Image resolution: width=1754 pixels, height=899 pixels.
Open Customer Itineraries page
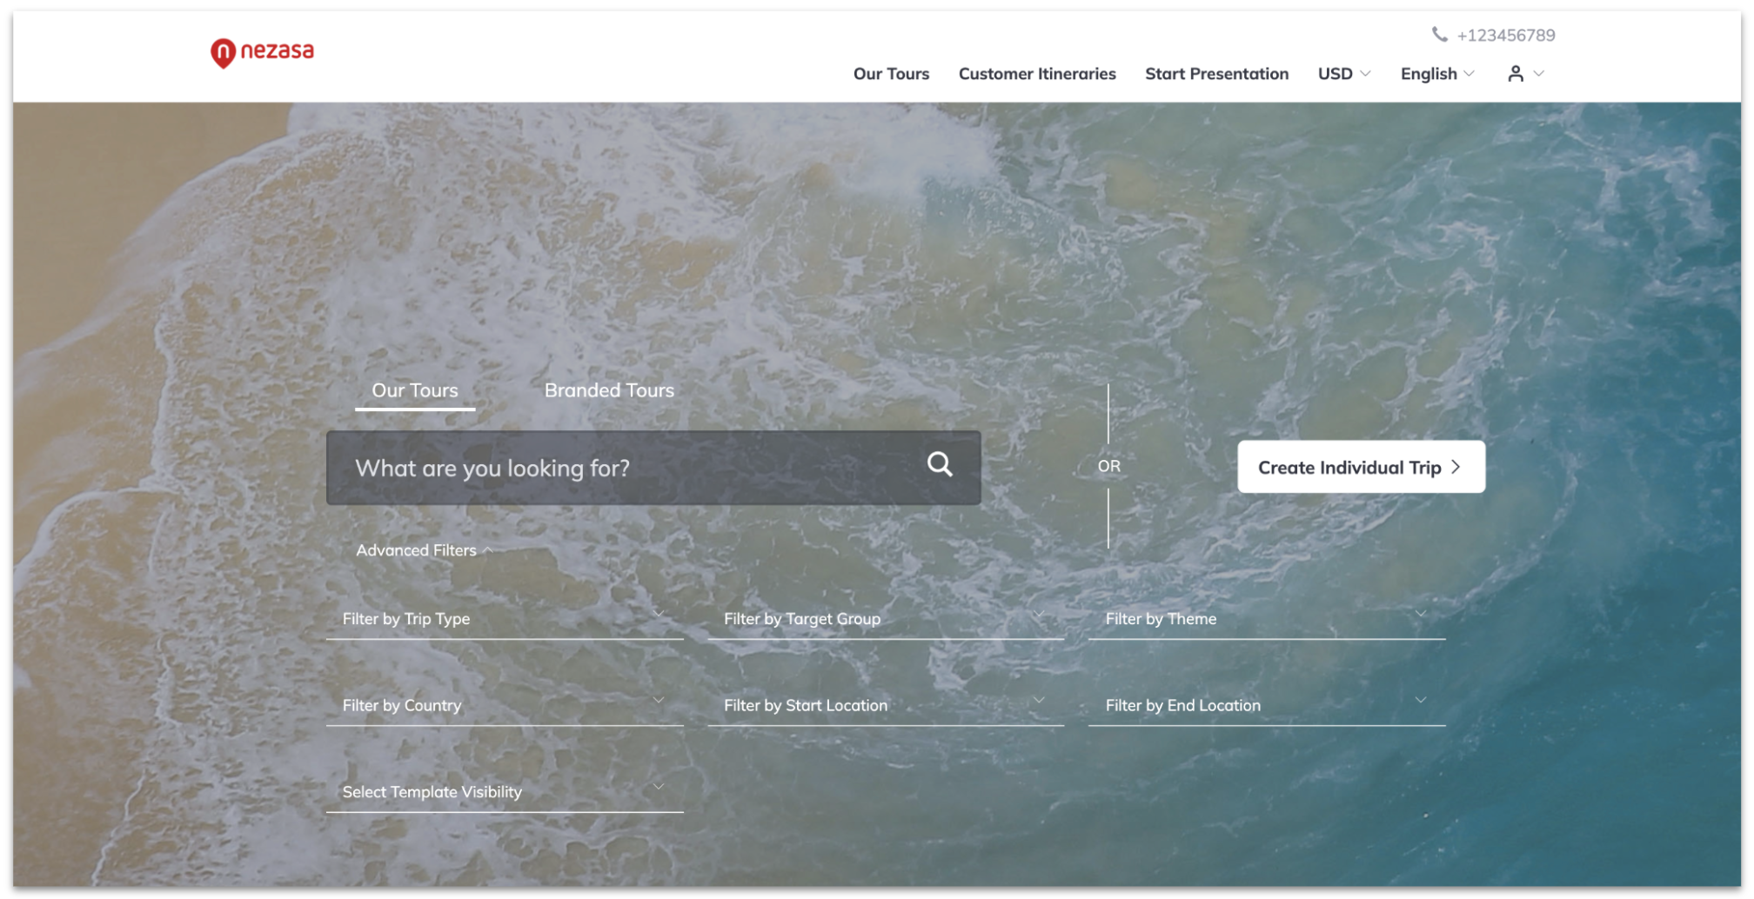tap(1037, 74)
